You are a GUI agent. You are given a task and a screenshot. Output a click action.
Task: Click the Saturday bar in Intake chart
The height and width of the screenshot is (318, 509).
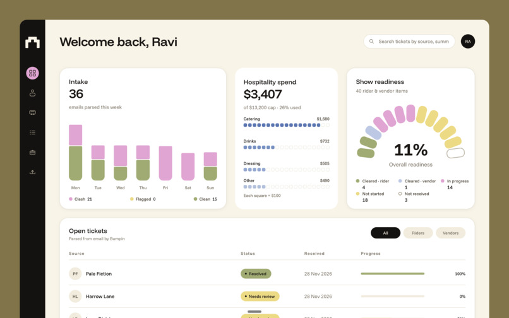click(x=188, y=167)
